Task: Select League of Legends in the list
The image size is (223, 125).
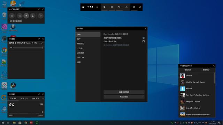Action: click(196, 102)
